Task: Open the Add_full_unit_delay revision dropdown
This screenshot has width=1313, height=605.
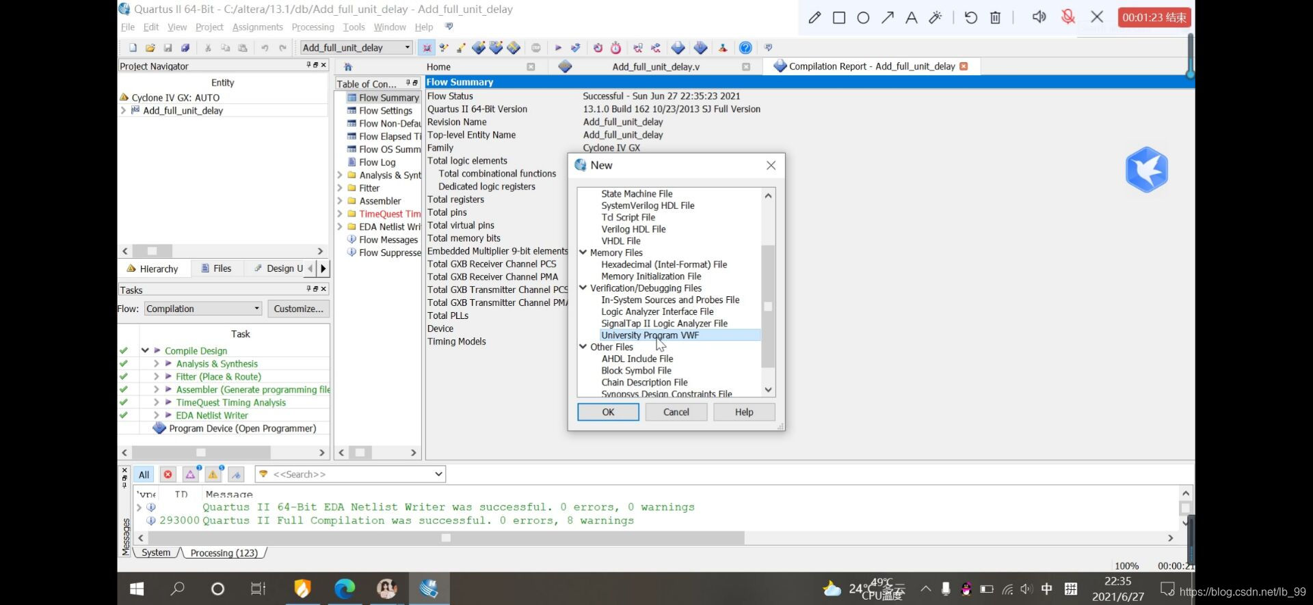Action: coord(408,48)
